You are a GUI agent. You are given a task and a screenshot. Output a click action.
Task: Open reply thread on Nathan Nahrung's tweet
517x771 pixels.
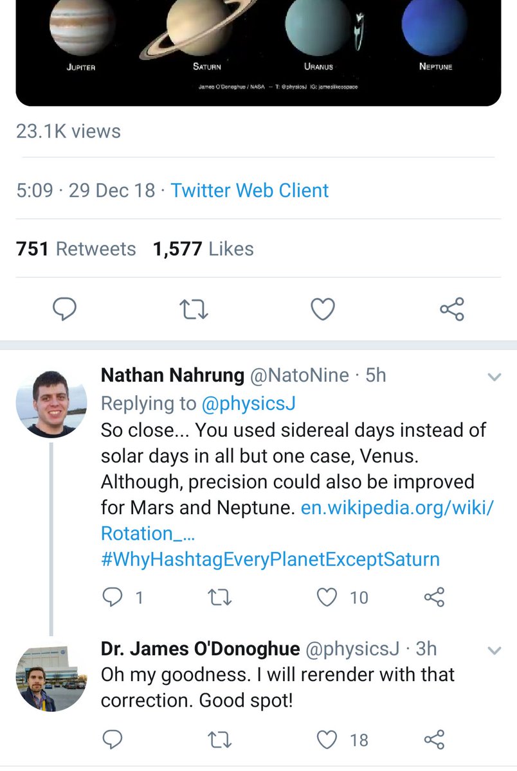[x=113, y=598]
